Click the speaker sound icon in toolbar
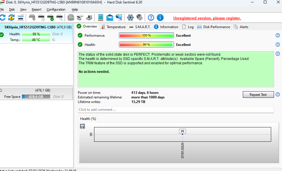The height and width of the screenshot is (171, 282). click(x=139, y=18)
